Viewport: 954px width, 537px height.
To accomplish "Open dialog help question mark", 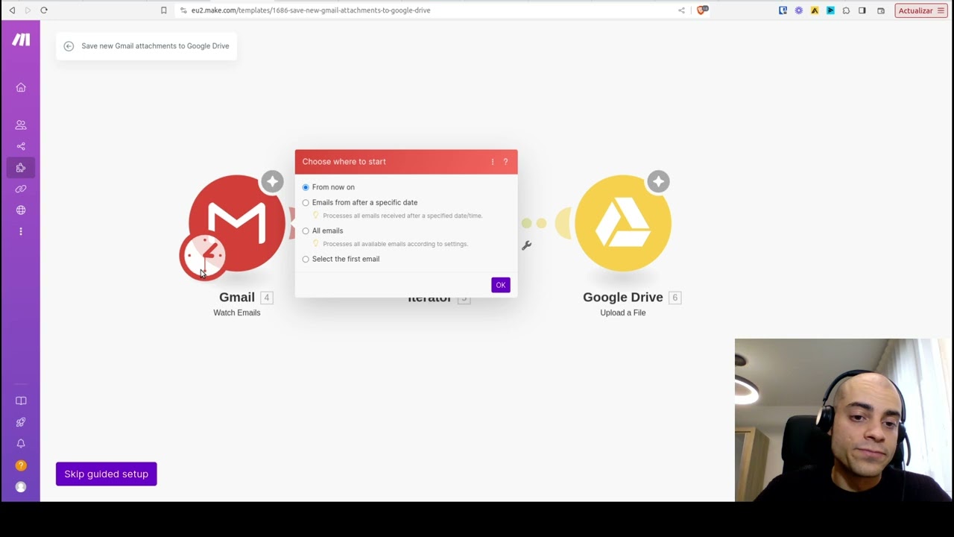I will pyautogui.click(x=505, y=162).
